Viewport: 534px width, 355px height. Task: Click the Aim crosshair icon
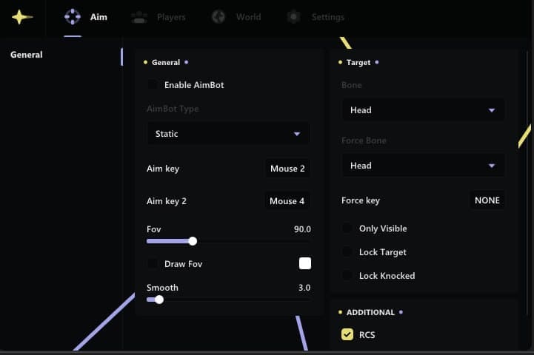[73, 17]
